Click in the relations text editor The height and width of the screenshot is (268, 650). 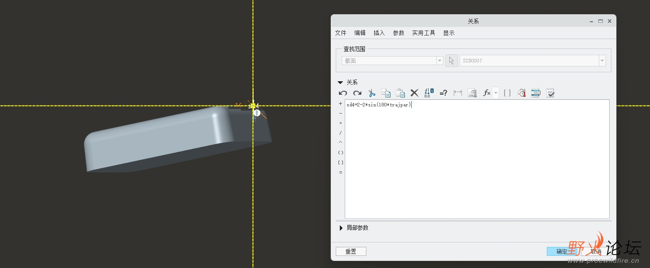point(477,159)
